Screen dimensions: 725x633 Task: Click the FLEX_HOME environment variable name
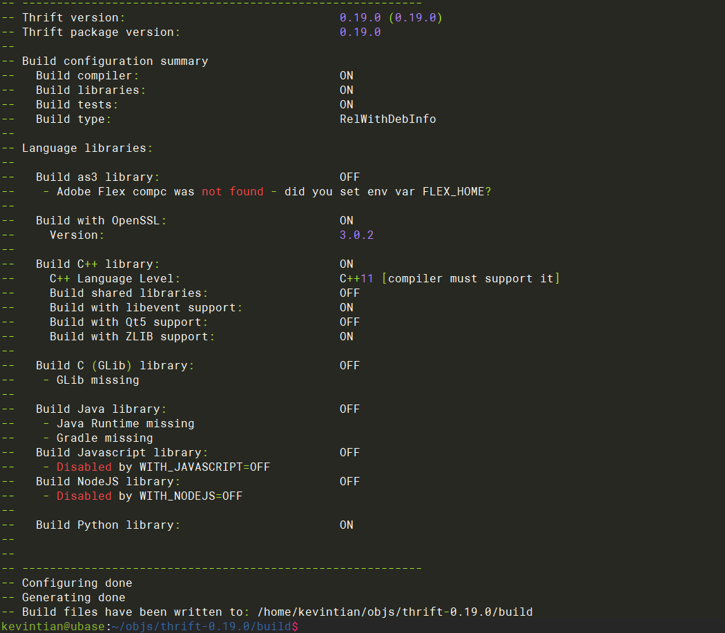point(453,191)
